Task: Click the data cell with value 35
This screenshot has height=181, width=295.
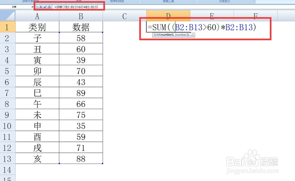Action: tap(81, 125)
